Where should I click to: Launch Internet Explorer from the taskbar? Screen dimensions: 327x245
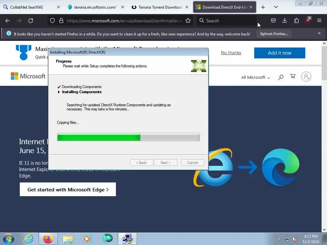point(28,239)
